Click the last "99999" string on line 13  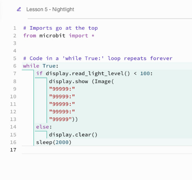pyautogui.click(x=60, y=119)
